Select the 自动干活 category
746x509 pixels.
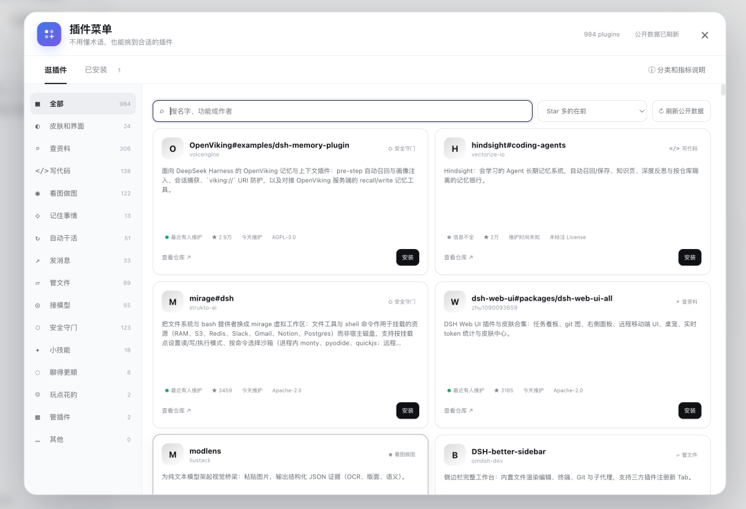pos(83,238)
